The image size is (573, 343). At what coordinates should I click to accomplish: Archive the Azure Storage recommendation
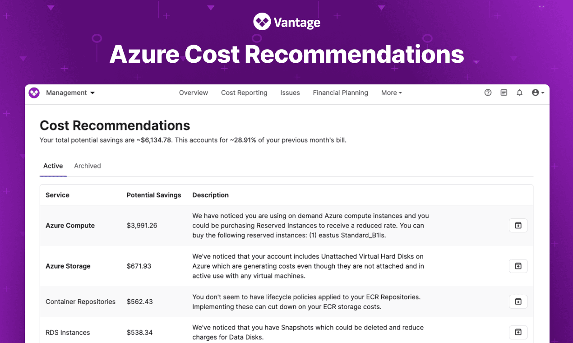518,266
